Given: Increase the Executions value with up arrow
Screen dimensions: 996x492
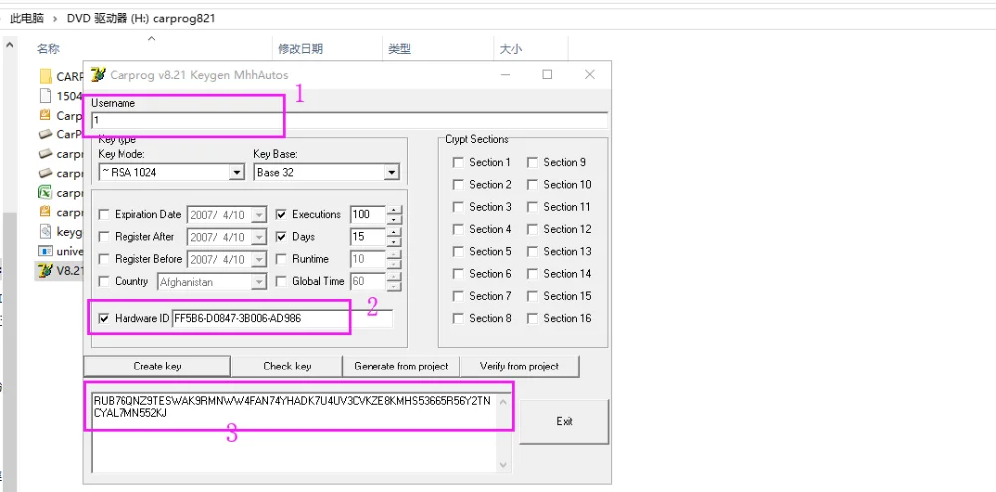Looking at the screenshot, I should pyautogui.click(x=394, y=210).
